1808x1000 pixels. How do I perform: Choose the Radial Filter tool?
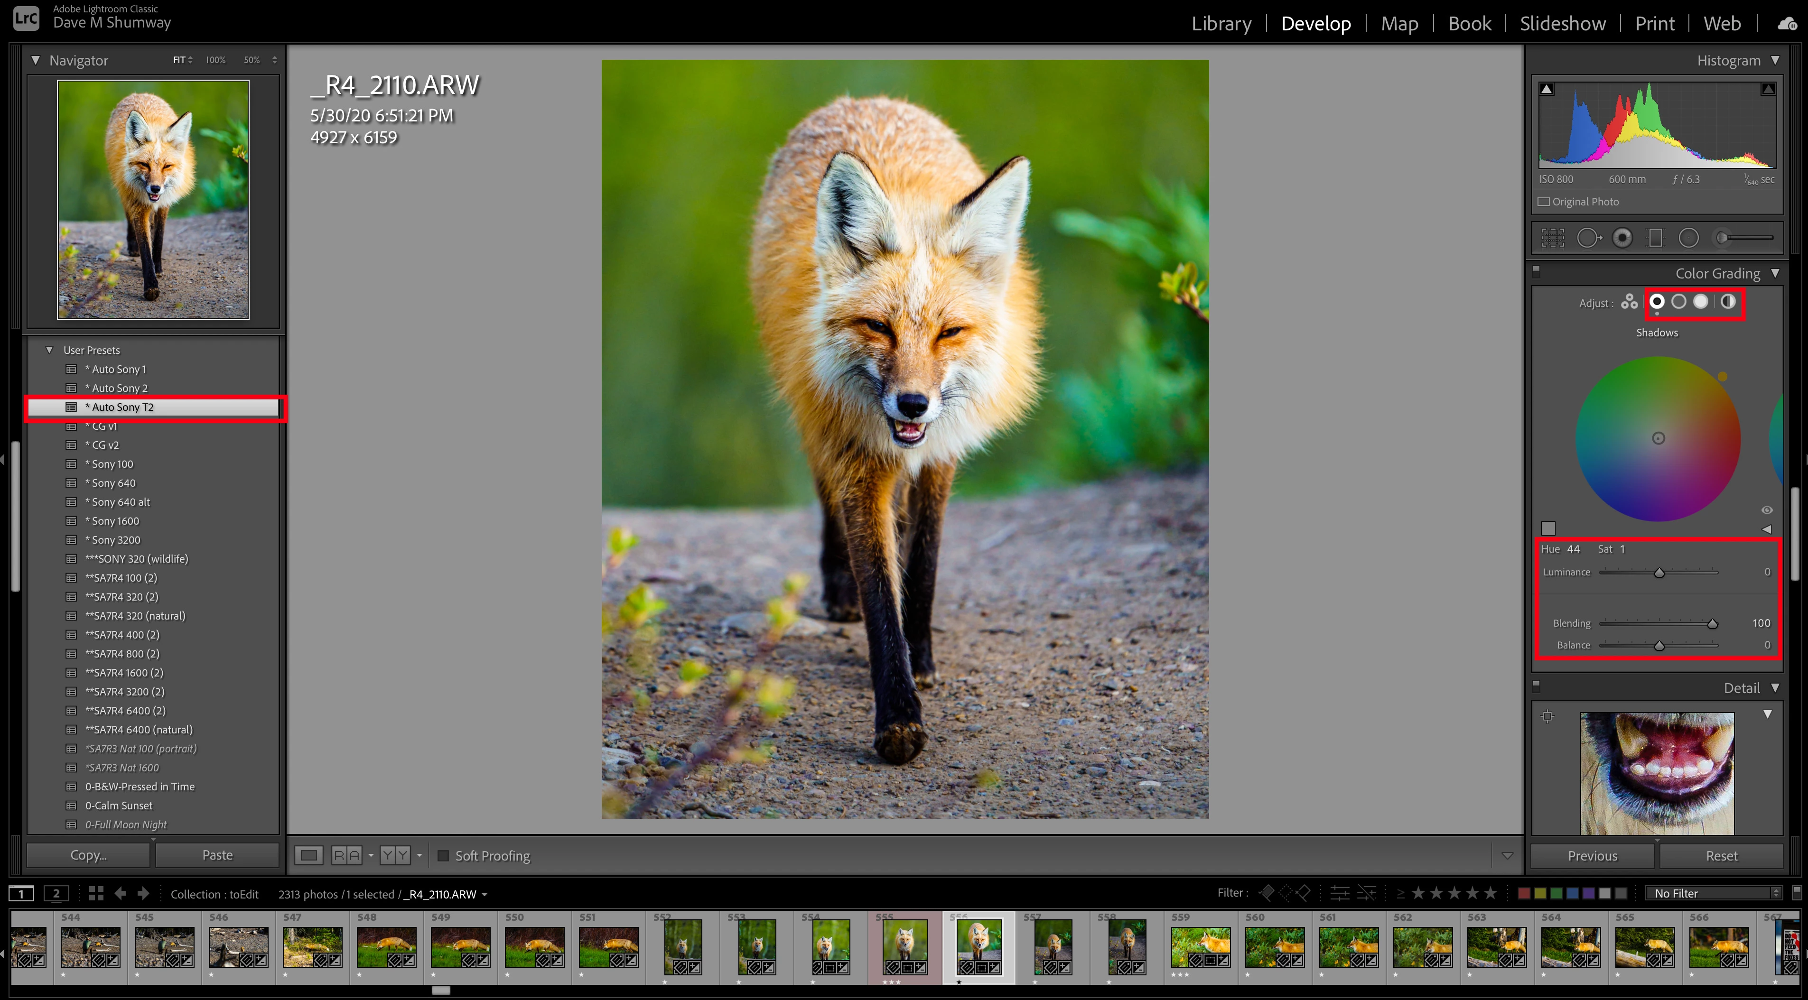(1688, 238)
